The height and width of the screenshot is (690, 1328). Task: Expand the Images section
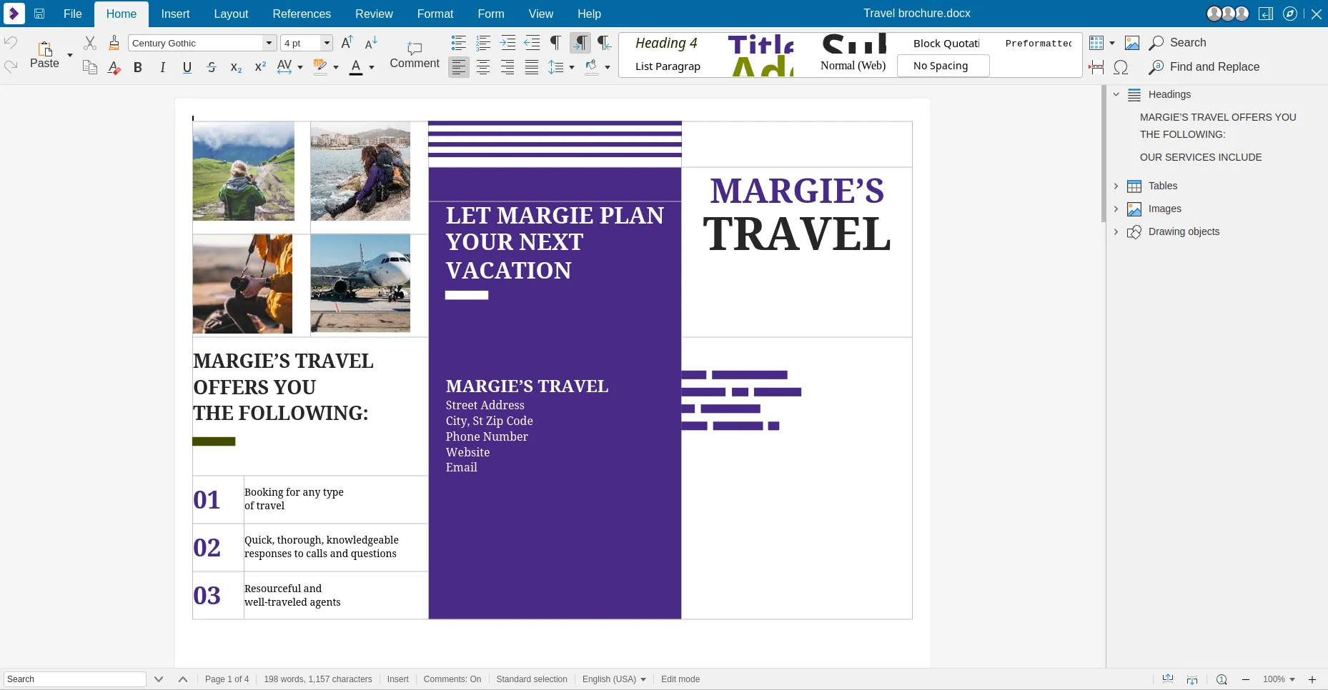tap(1116, 209)
